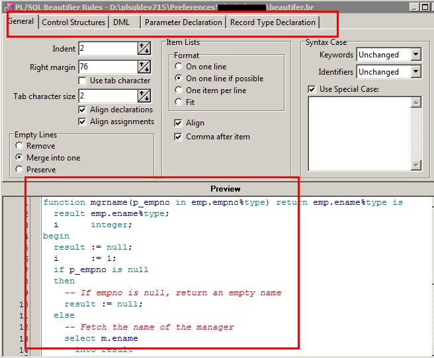
Task: Open the Parameter Declaration tab
Action: (x=183, y=22)
